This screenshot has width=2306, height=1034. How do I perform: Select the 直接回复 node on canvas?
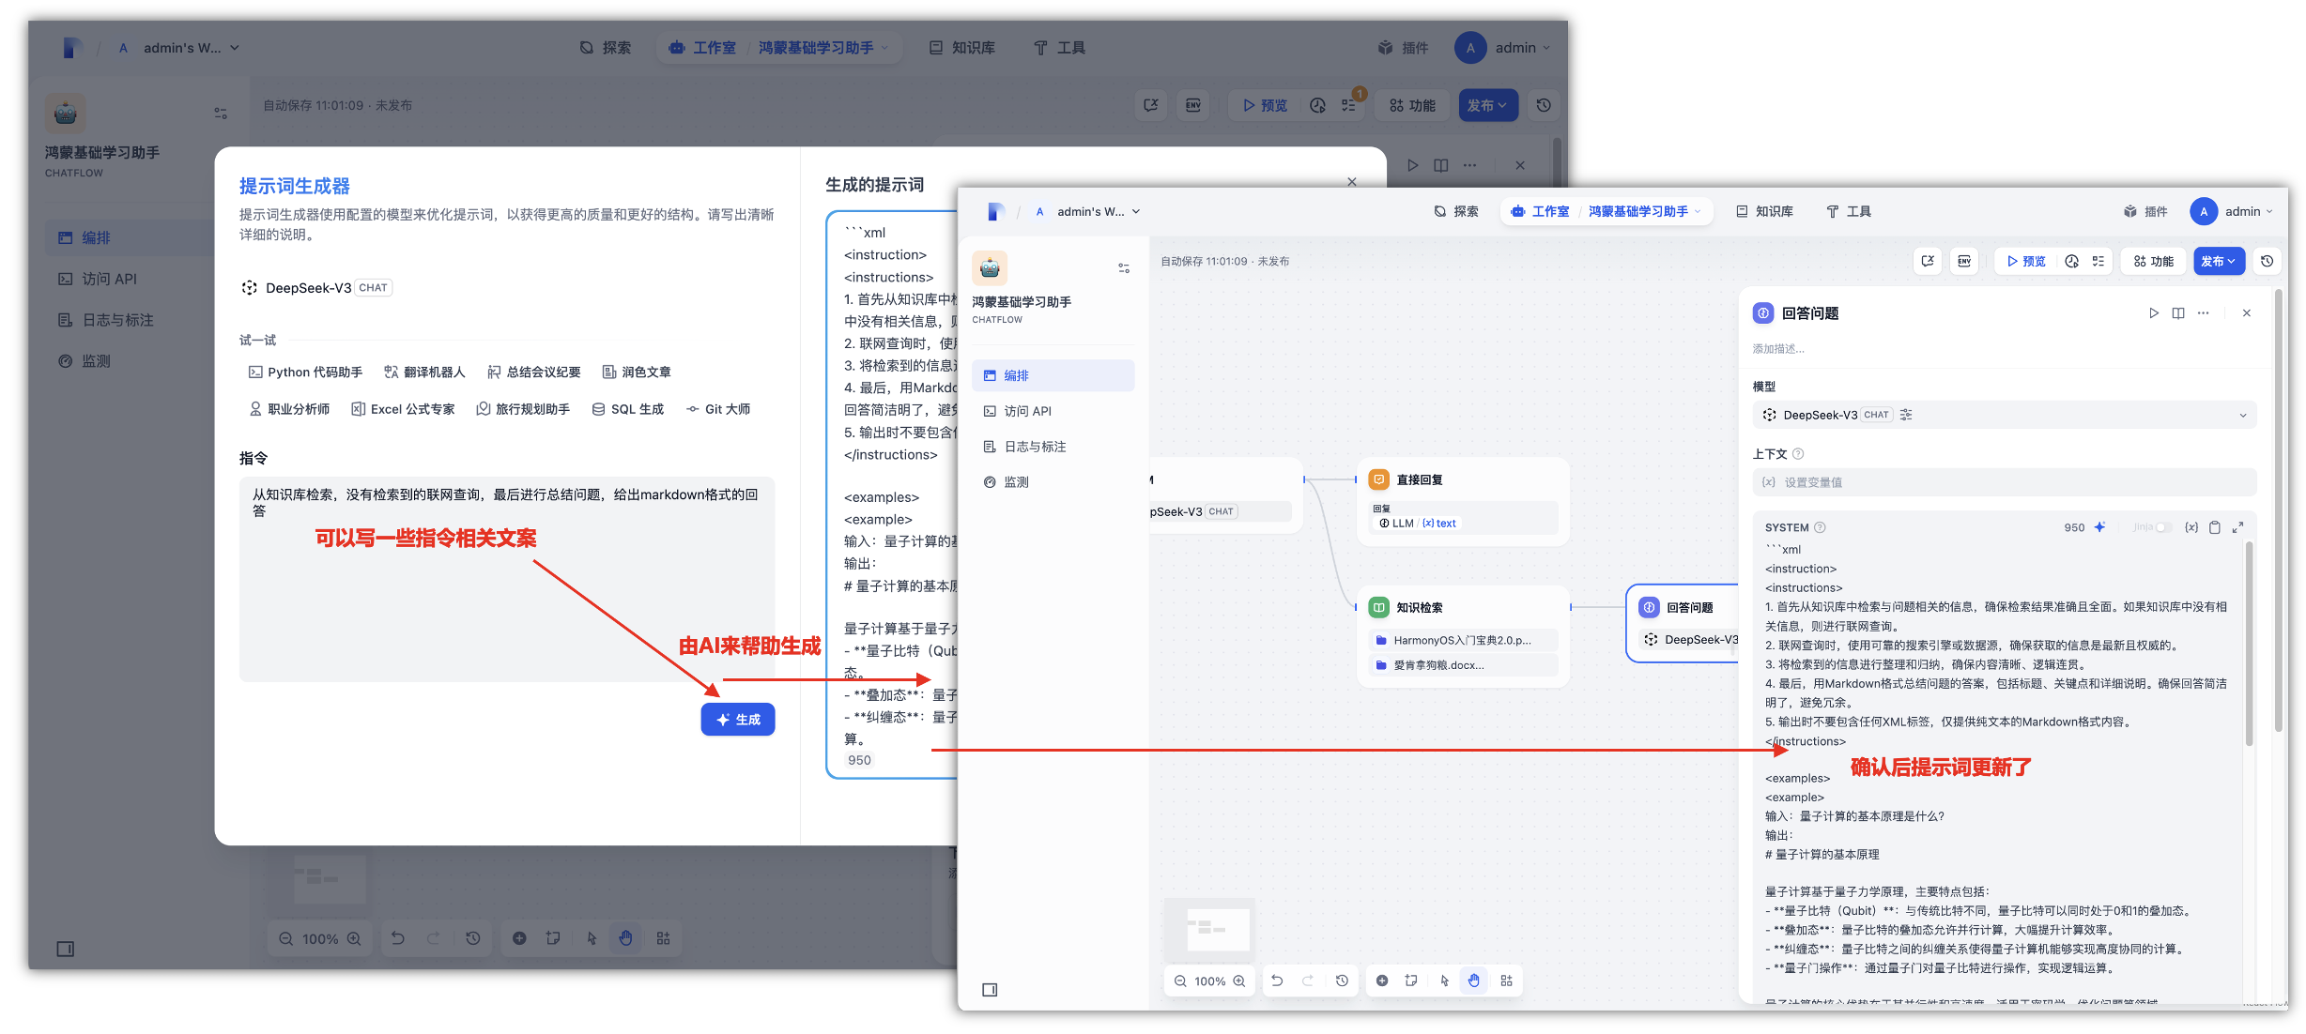click(1463, 501)
